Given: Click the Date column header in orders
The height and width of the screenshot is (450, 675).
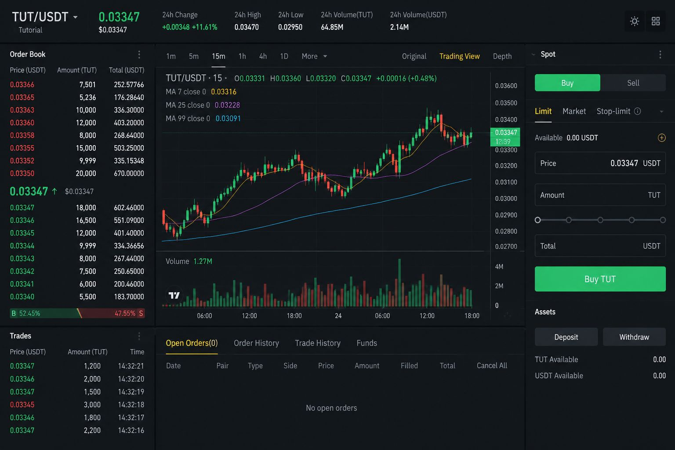Looking at the screenshot, I should [173, 366].
